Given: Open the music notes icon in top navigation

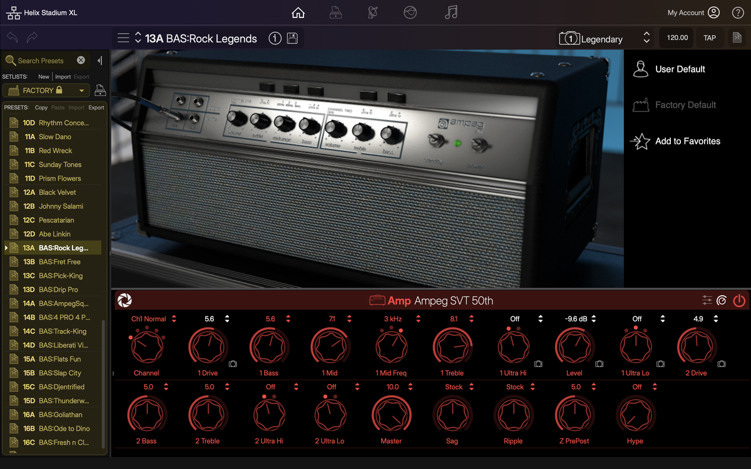Looking at the screenshot, I should click(451, 13).
